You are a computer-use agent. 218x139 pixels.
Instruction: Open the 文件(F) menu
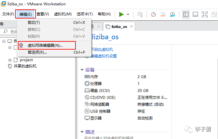point(8,14)
